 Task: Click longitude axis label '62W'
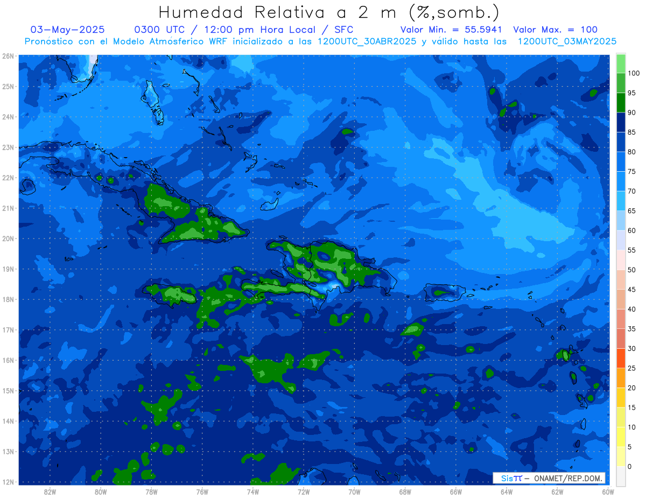(557, 491)
